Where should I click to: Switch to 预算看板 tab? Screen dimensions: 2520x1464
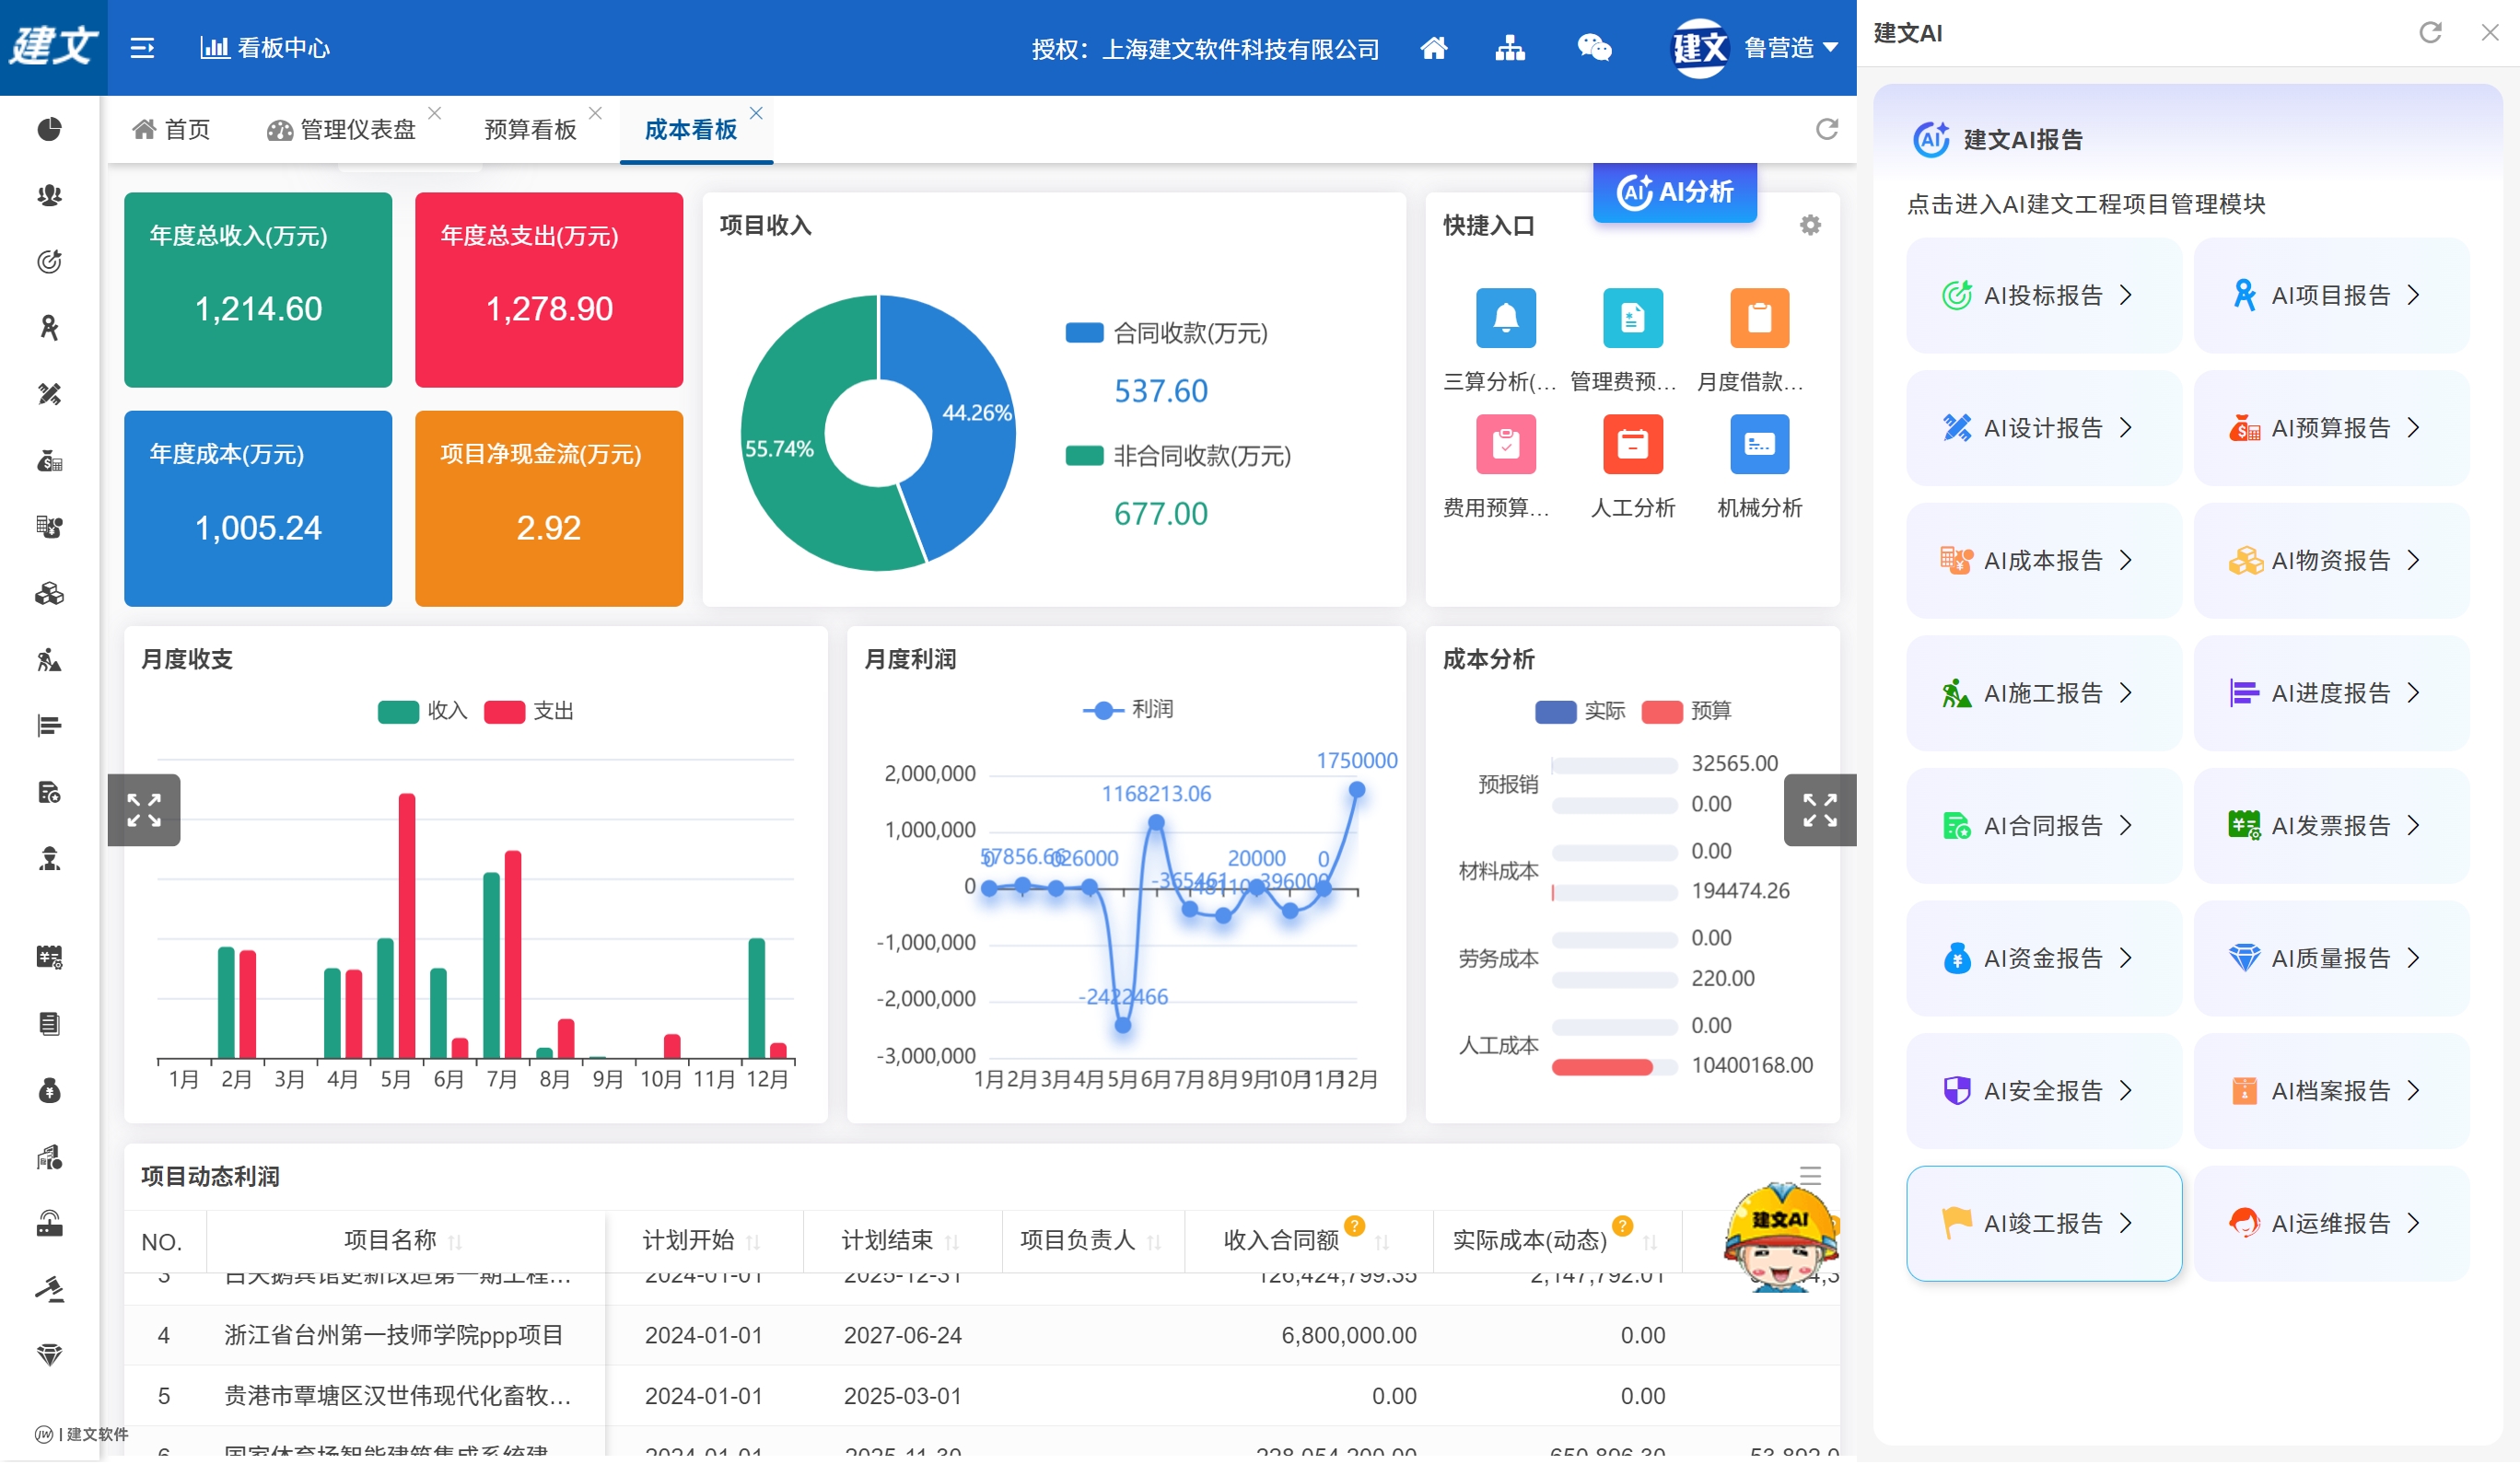pyautogui.click(x=530, y=130)
